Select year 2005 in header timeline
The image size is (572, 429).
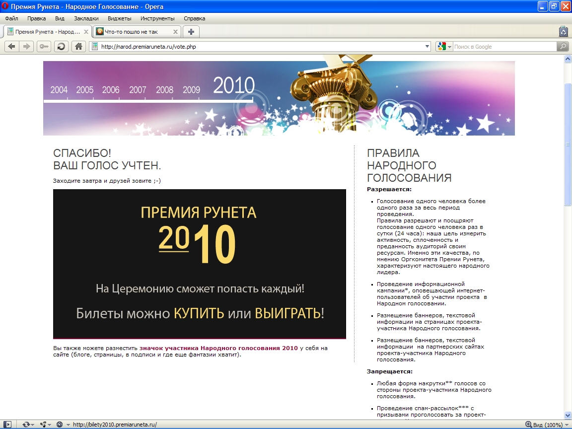(84, 90)
